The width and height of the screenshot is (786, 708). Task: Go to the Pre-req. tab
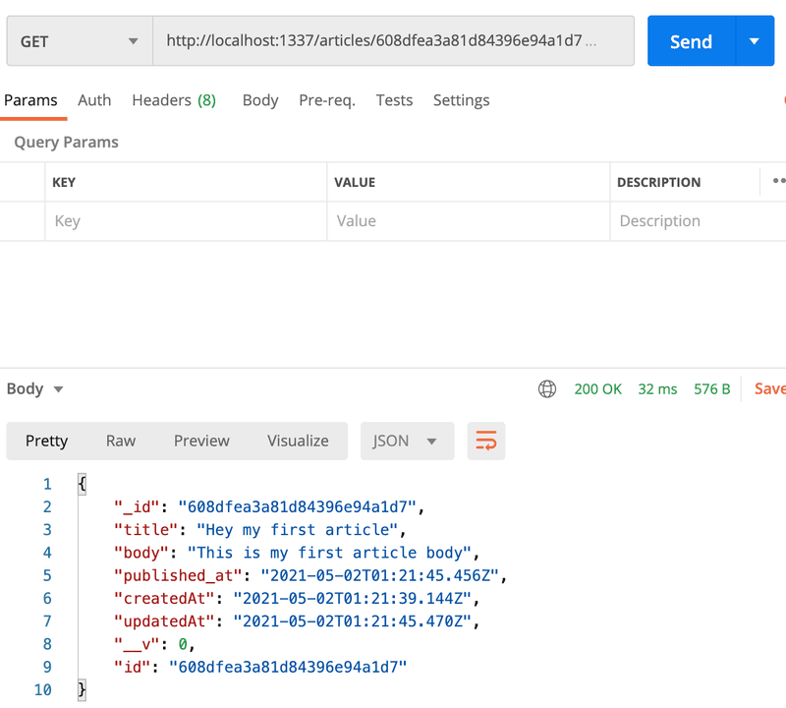pos(327,100)
